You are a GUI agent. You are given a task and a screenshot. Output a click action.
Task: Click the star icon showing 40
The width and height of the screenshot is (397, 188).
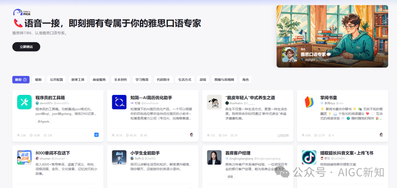pos(142,135)
